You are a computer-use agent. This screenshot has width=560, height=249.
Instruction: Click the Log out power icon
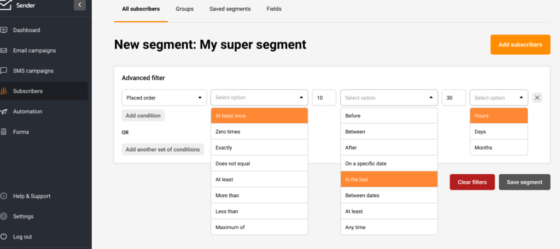tap(3, 236)
